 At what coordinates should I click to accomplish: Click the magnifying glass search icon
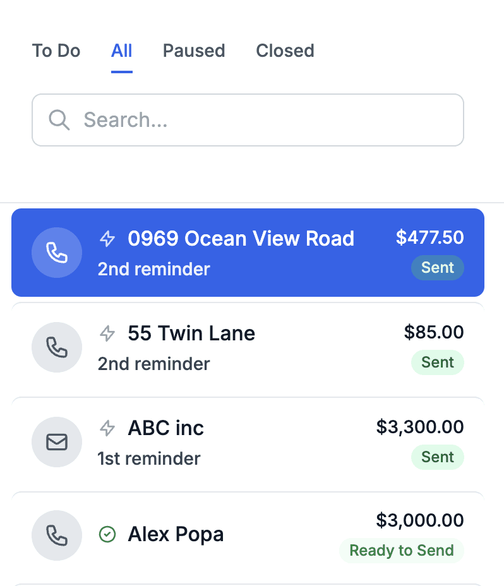[59, 120]
